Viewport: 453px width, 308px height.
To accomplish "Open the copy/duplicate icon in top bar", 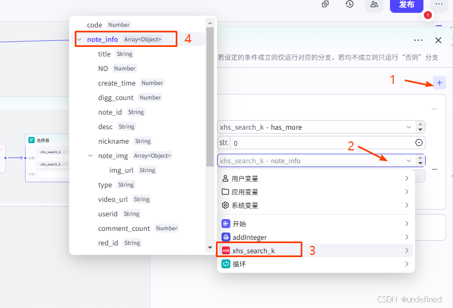I will pyautogui.click(x=325, y=4).
